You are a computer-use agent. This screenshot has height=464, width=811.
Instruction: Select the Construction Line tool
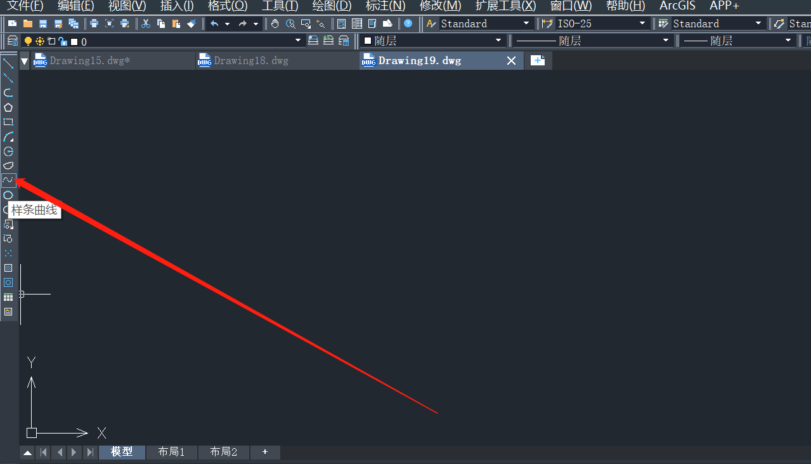pos(8,78)
